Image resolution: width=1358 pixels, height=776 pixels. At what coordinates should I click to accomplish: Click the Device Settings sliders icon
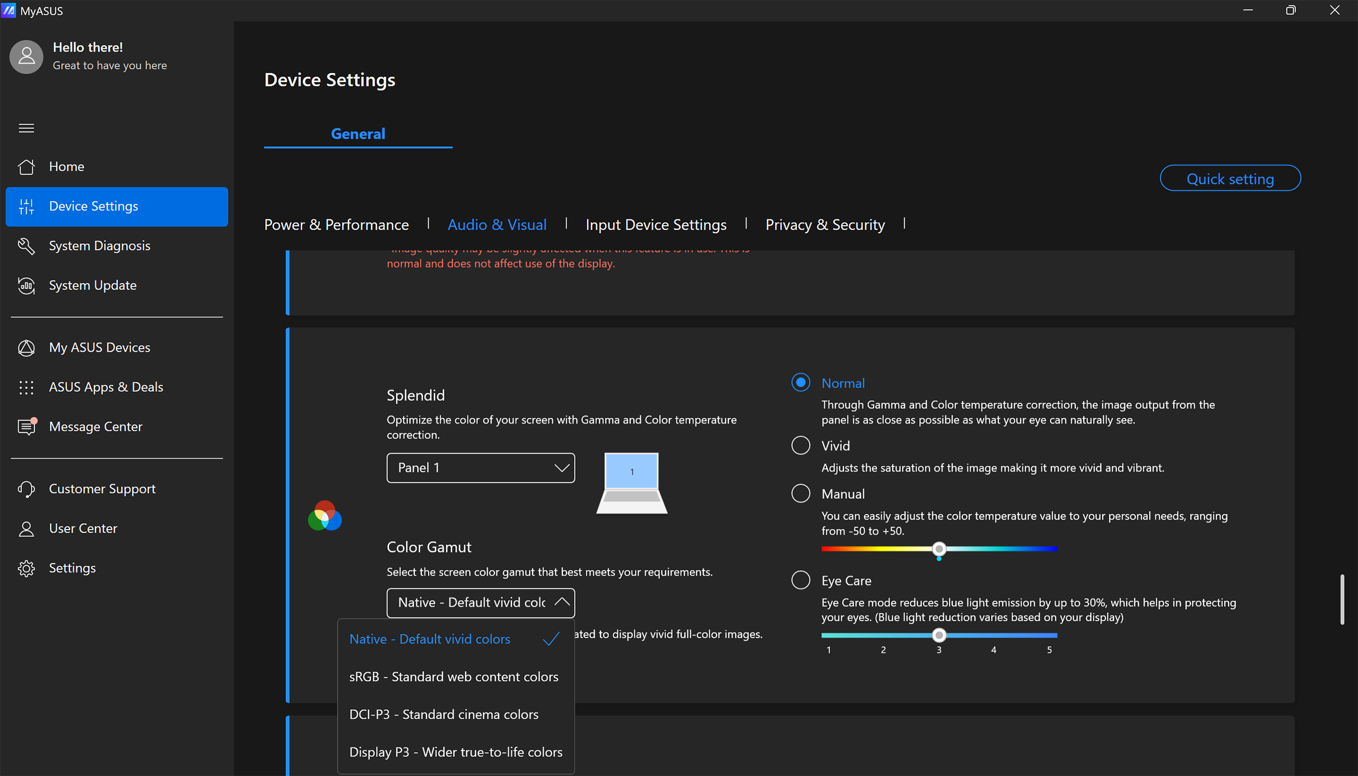[26, 206]
